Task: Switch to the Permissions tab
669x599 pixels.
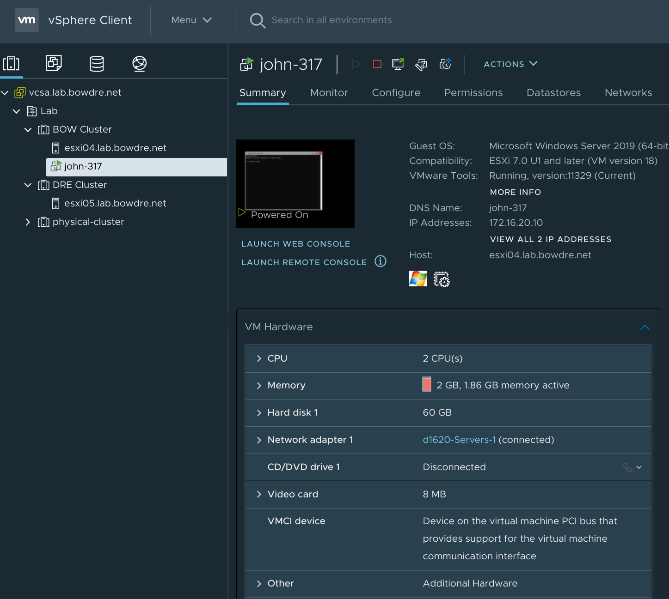Action: 473,93
